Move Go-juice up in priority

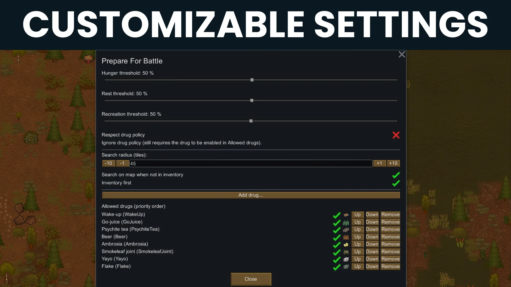[357, 222]
